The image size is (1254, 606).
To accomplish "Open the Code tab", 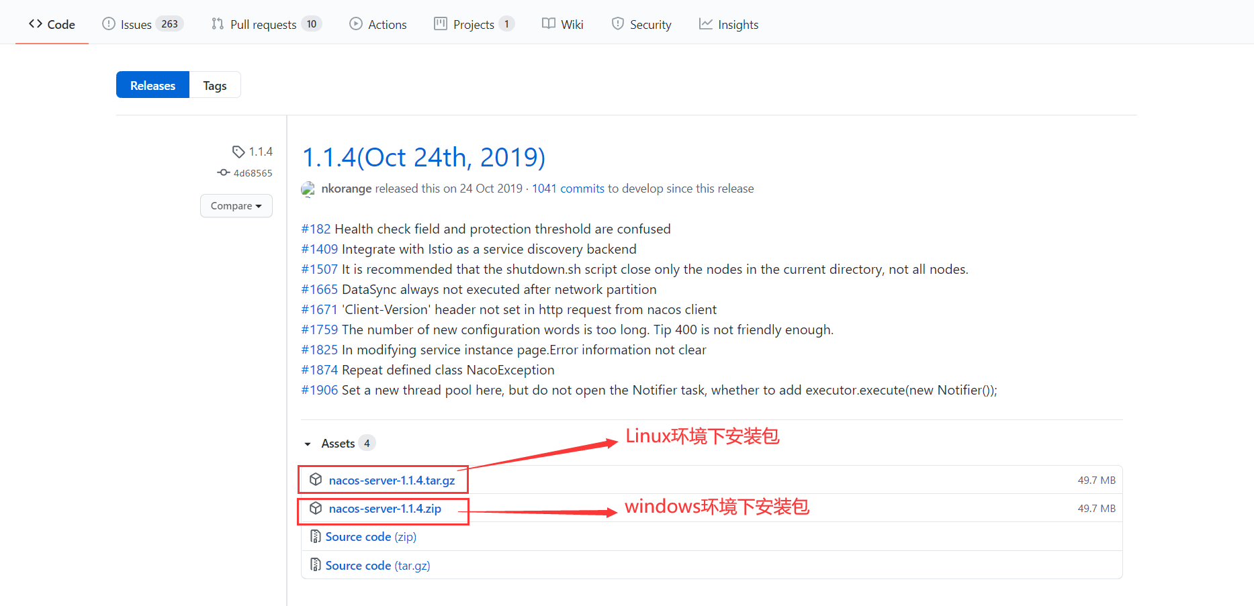I will pos(52,24).
